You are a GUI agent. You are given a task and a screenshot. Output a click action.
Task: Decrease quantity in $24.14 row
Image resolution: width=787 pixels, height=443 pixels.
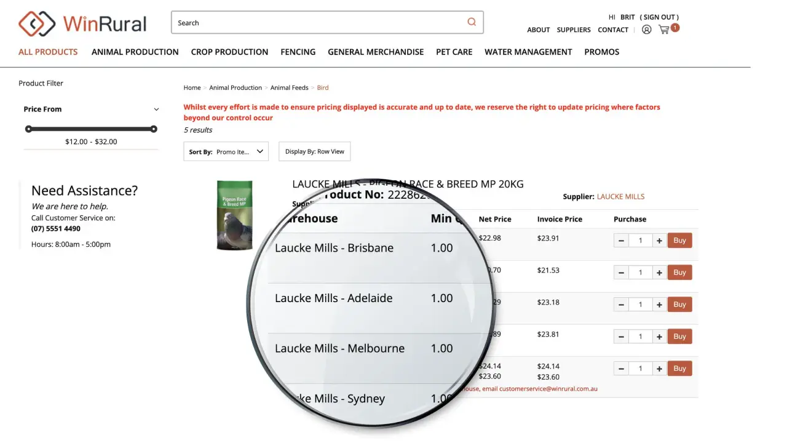coord(621,369)
